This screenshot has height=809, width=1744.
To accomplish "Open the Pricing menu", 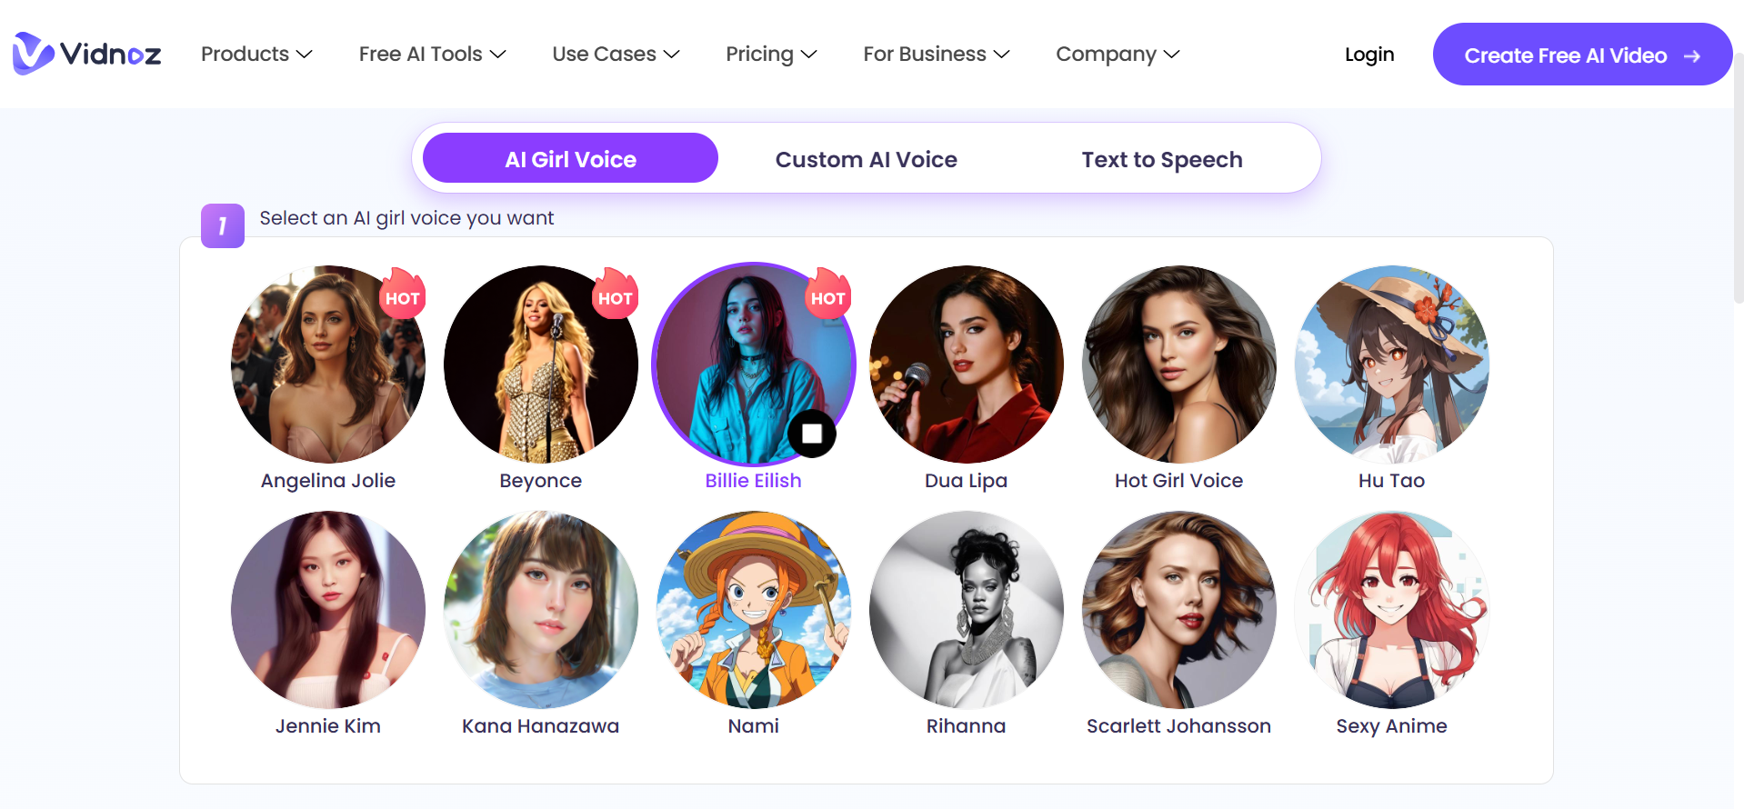I will [771, 54].
